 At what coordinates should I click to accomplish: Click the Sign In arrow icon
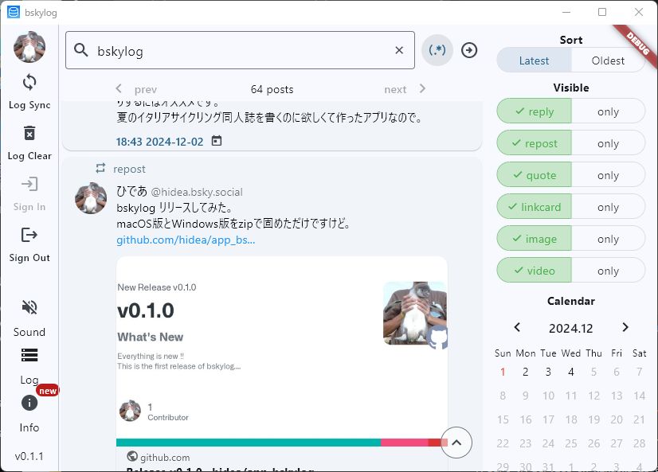[x=29, y=184]
